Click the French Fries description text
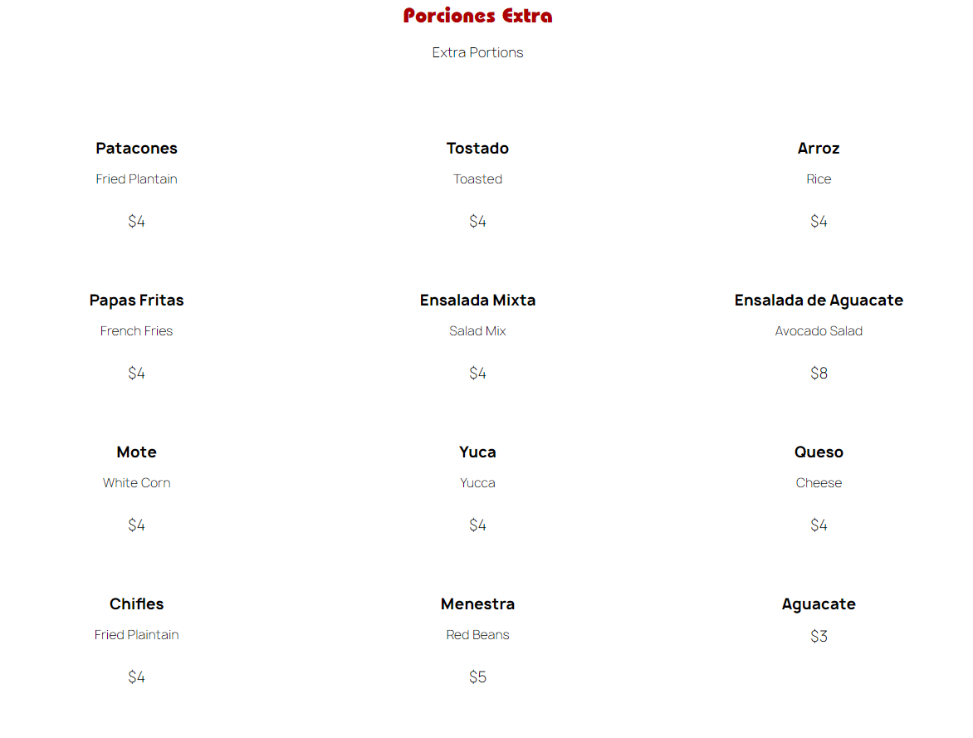This screenshot has height=738, width=973. pyautogui.click(x=136, y=331)
